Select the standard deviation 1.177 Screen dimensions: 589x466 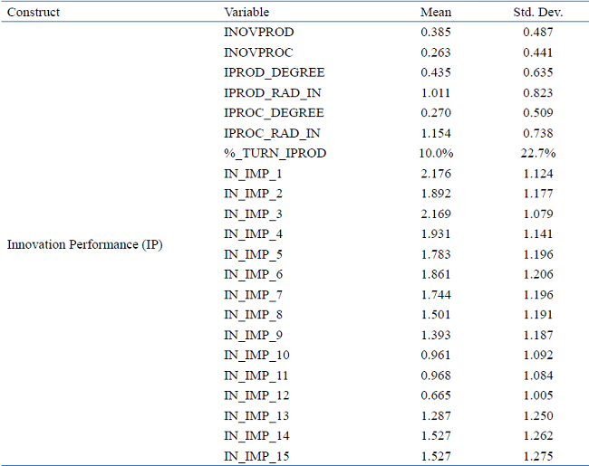(538, 194)
